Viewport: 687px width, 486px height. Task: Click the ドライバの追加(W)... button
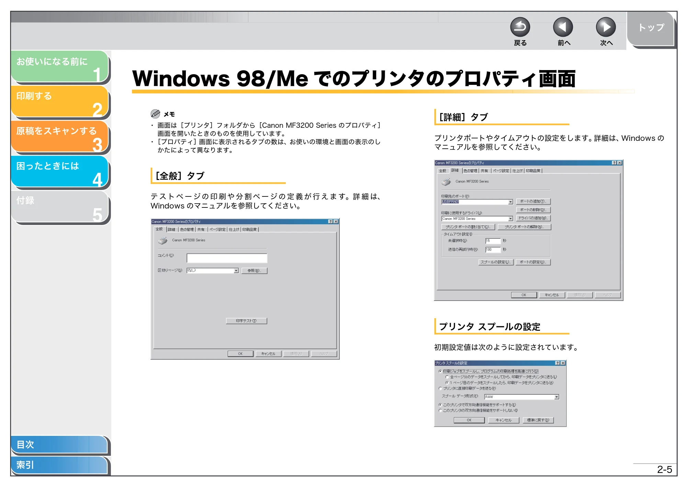[533, 218]
